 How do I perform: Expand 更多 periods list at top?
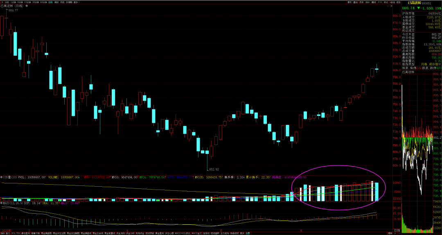click(77, 2)
